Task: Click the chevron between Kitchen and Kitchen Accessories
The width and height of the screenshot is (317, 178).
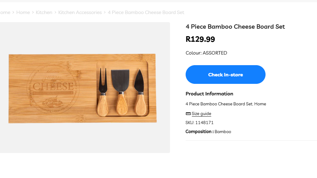Action: click(55, 12)
